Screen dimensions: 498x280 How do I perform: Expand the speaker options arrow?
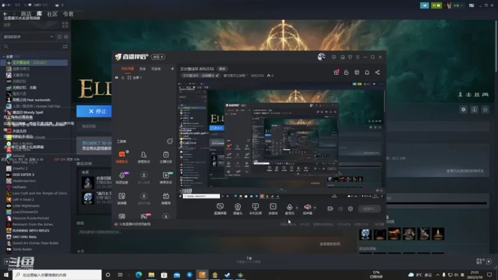[315, 208]
